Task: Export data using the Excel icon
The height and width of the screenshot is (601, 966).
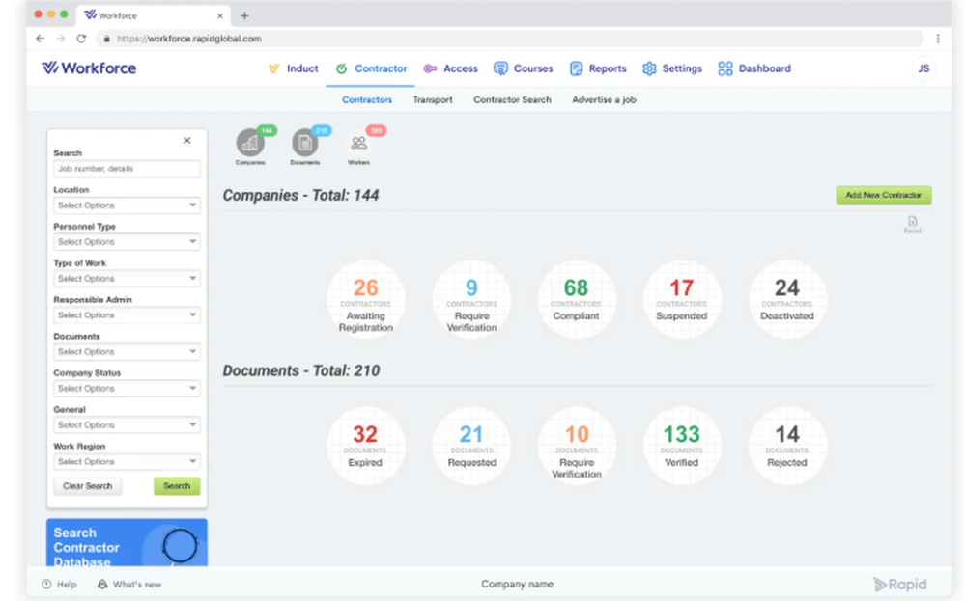Action: [912, 223]
